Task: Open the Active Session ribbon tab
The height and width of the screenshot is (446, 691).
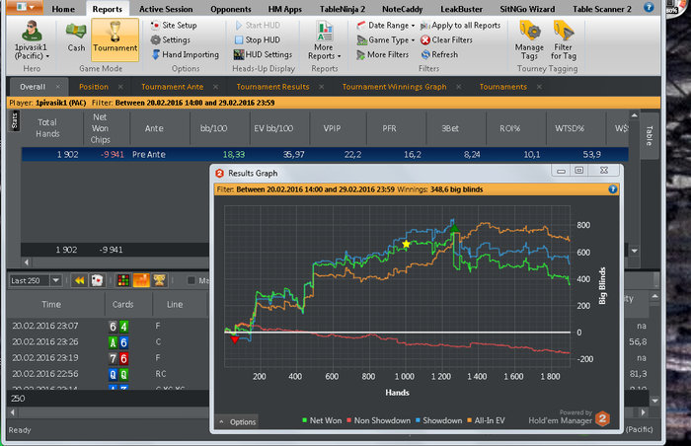Action: 166,9
